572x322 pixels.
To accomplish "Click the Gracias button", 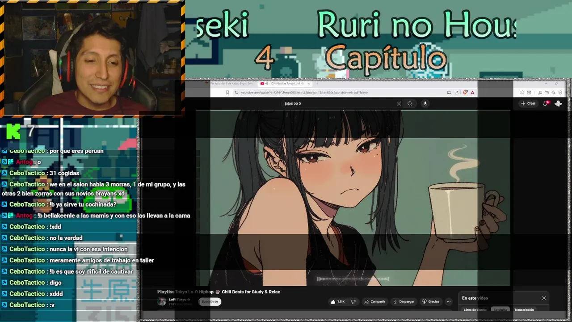I will (431, 301).
